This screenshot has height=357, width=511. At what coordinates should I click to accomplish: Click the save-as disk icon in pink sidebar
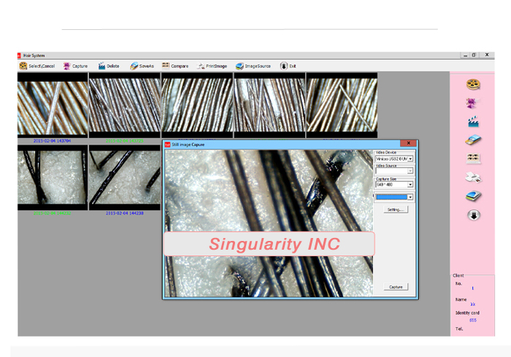[x=473, y=140]
